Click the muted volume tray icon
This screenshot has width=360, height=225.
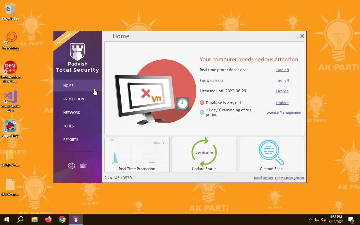324,219
